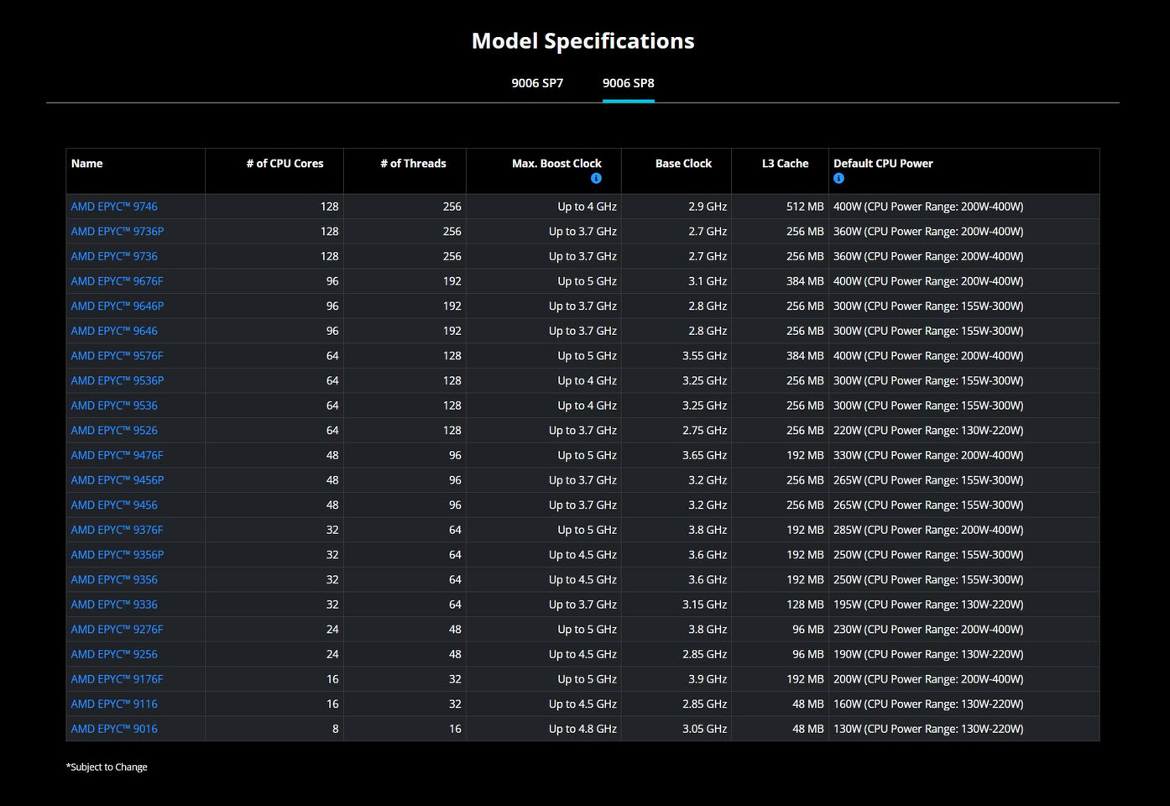Open the AMD EPYC 9646 link
This screenshot has height=806, width=1170.
tap(114, 331)
